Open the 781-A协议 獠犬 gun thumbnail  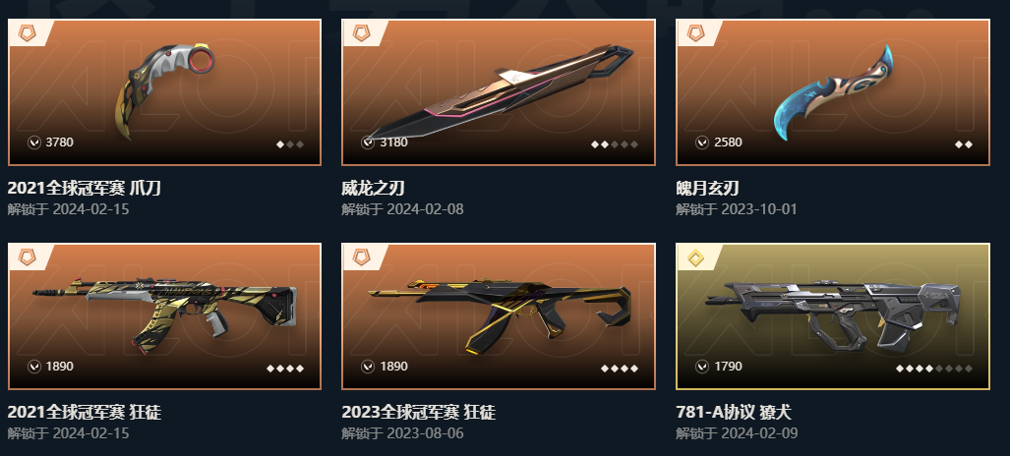click(833, 315)
